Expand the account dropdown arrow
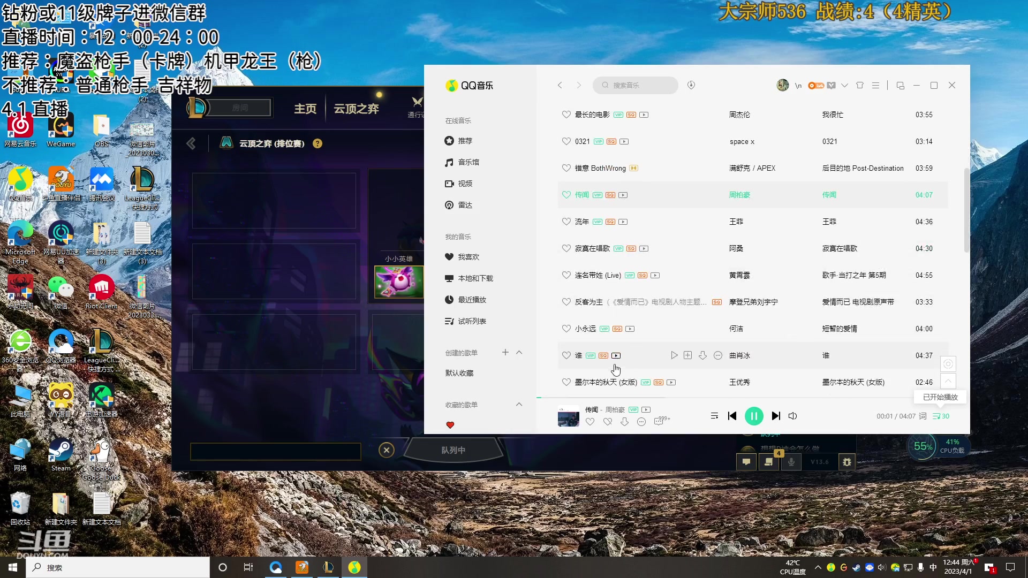 point(844,86)
